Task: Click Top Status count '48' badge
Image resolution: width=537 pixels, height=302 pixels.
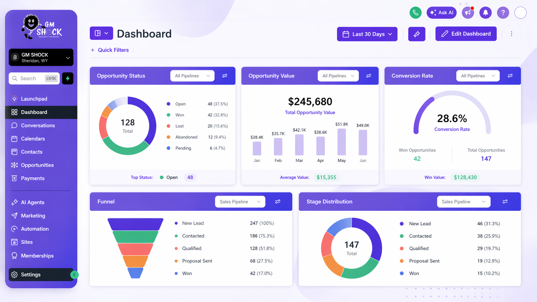Action: pyautogui.click(x=190, y=177)
